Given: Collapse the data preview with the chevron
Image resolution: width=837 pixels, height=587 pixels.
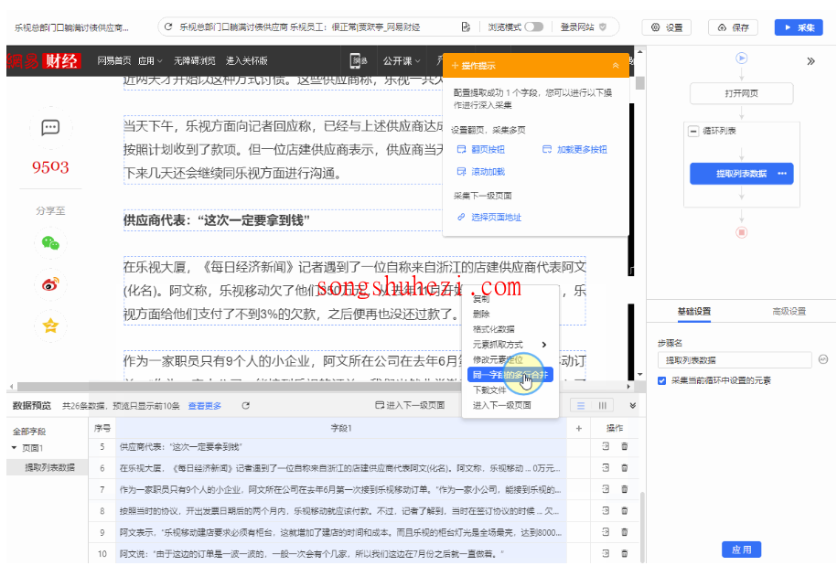Looking at the screenshot, I should click(633, 406).
